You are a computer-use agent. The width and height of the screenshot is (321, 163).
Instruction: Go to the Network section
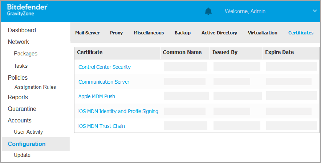(19, 42)
